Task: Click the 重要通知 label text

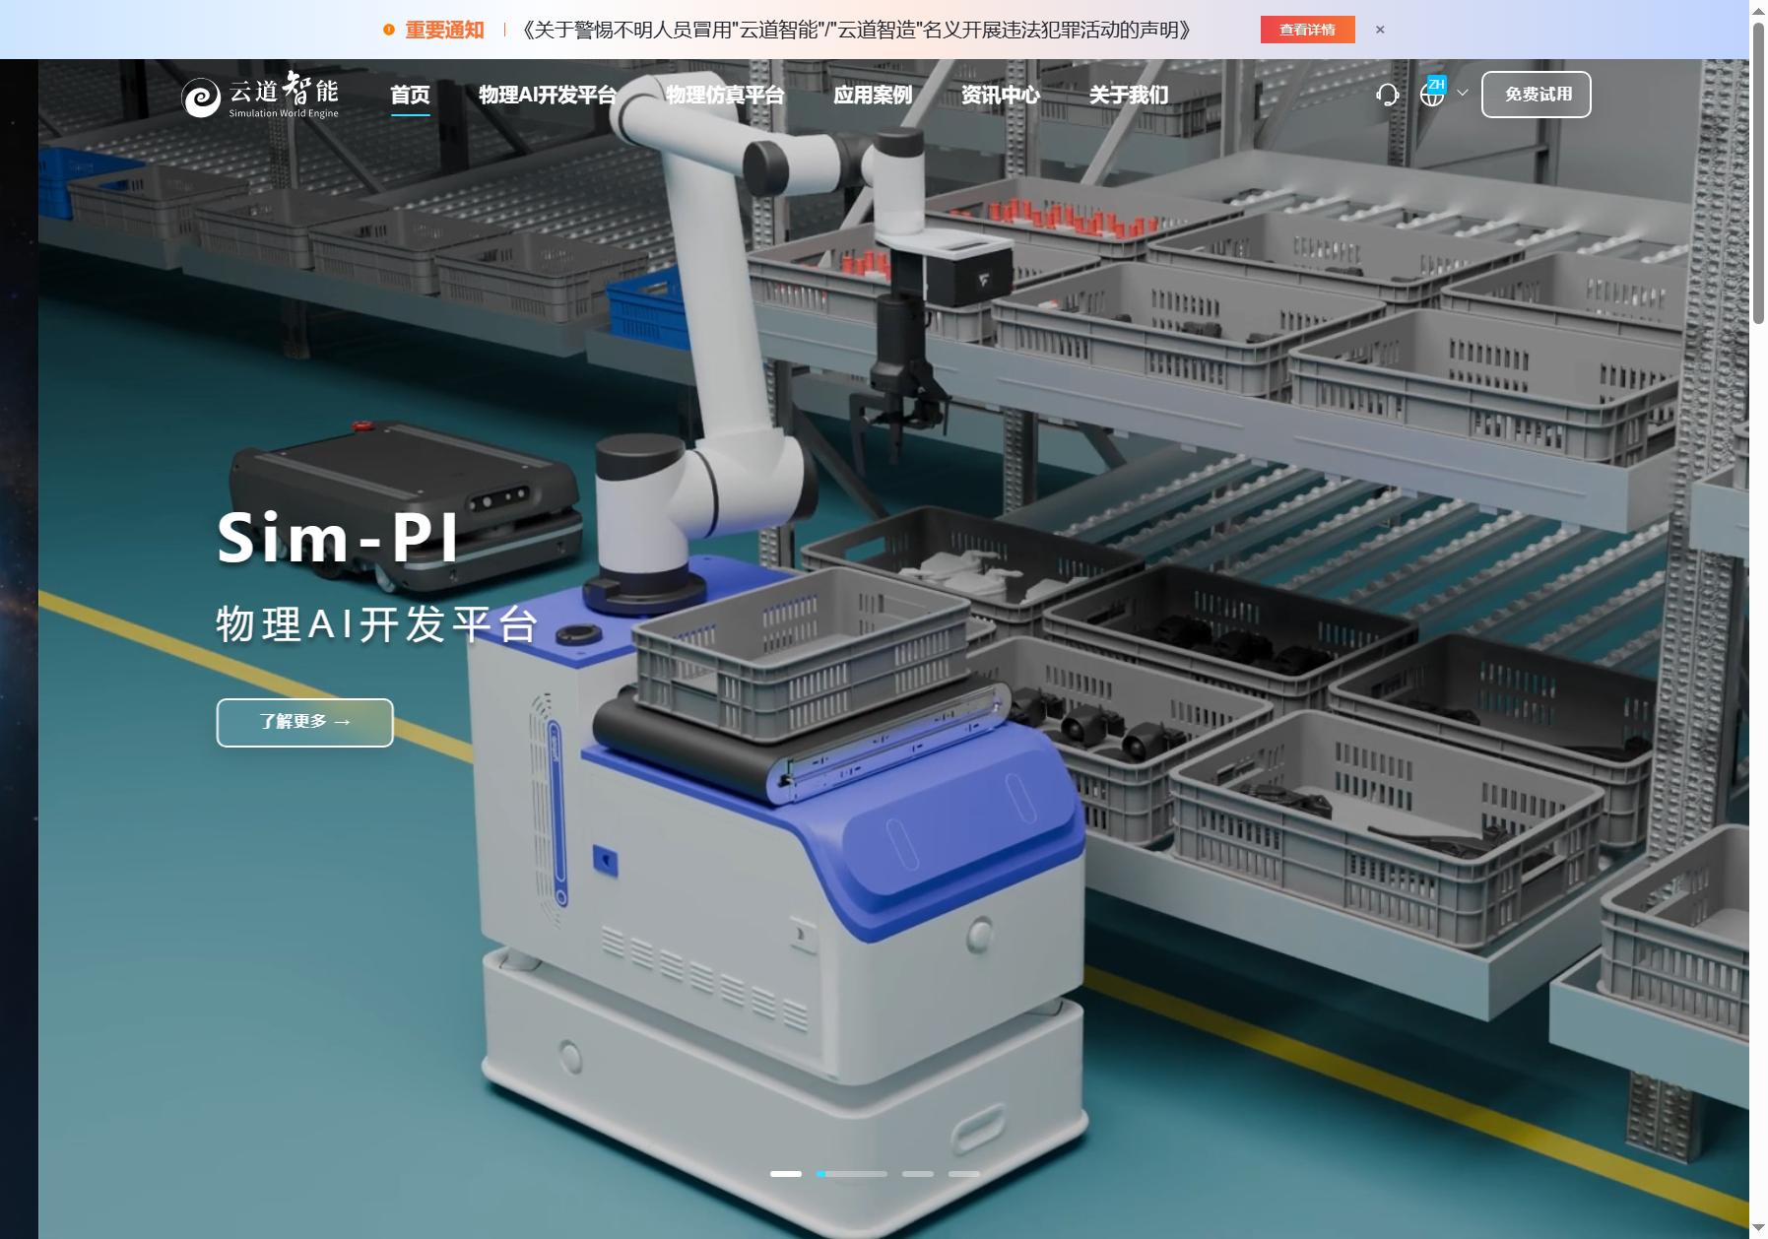Action: (x=444, y=30)
